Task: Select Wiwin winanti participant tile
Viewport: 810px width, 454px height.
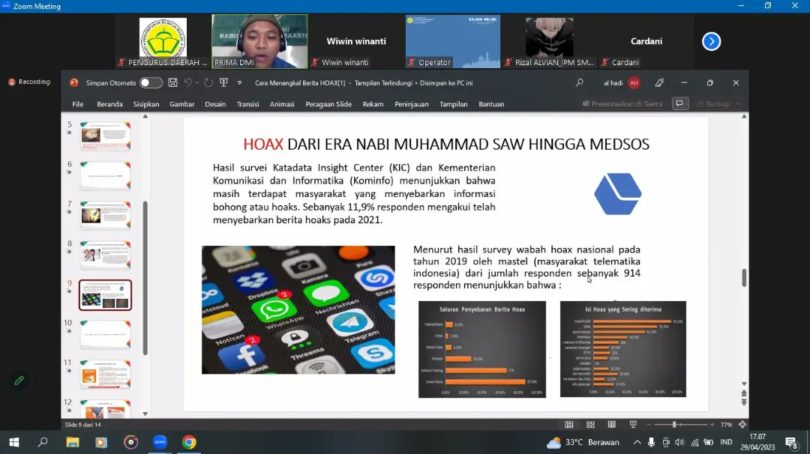Action: tap(356, 41)
